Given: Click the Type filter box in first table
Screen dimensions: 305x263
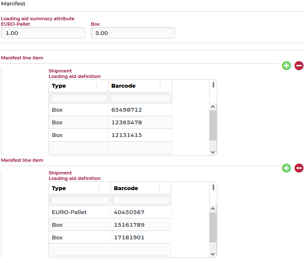Looking at the screenshot, I should [78, 98].
